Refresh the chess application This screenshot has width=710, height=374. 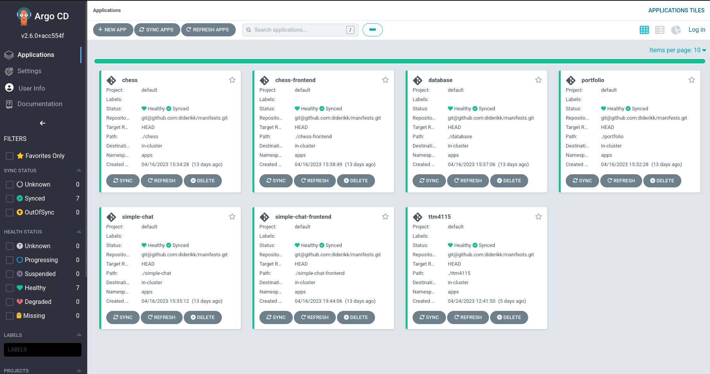click(x=162, y=181)
